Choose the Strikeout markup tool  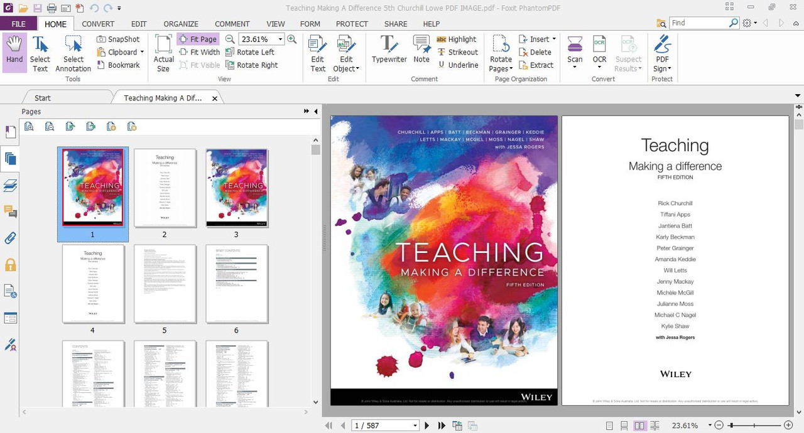pyautogui.click(x=458, y=52)
